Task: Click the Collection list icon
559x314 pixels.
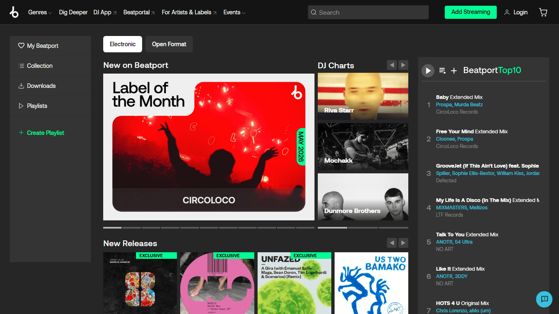Action: (x=21, y=66)
